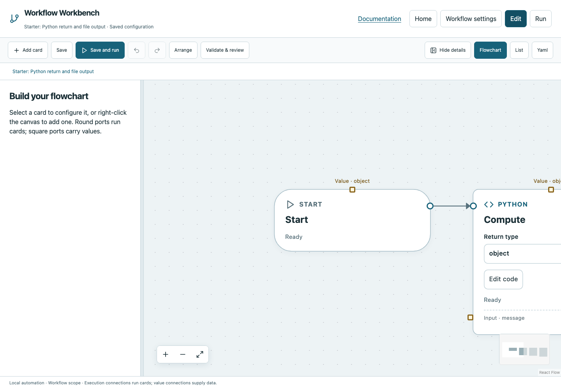Click the Start card's square value port

point(352,189)
